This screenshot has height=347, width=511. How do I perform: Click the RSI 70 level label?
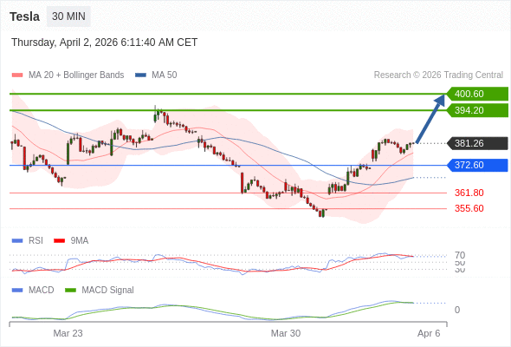tap(460, 255)
